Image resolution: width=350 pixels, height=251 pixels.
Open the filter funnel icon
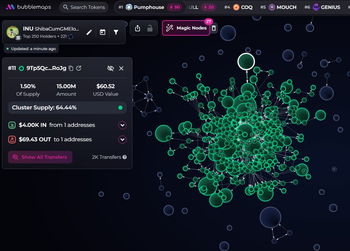(x=116, y=32)
